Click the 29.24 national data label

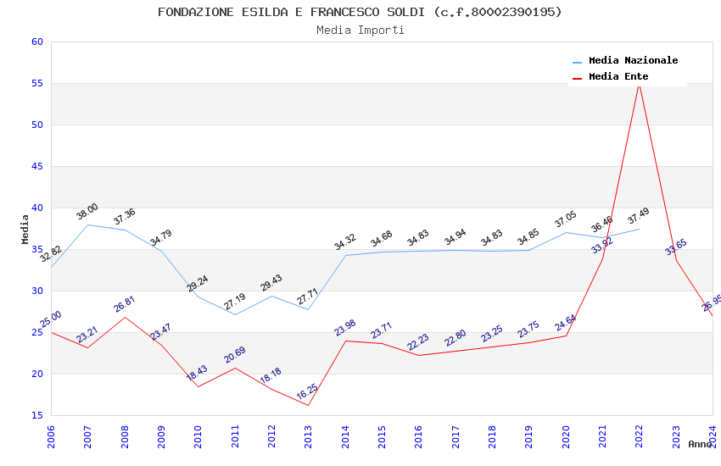tap(198, 283)
